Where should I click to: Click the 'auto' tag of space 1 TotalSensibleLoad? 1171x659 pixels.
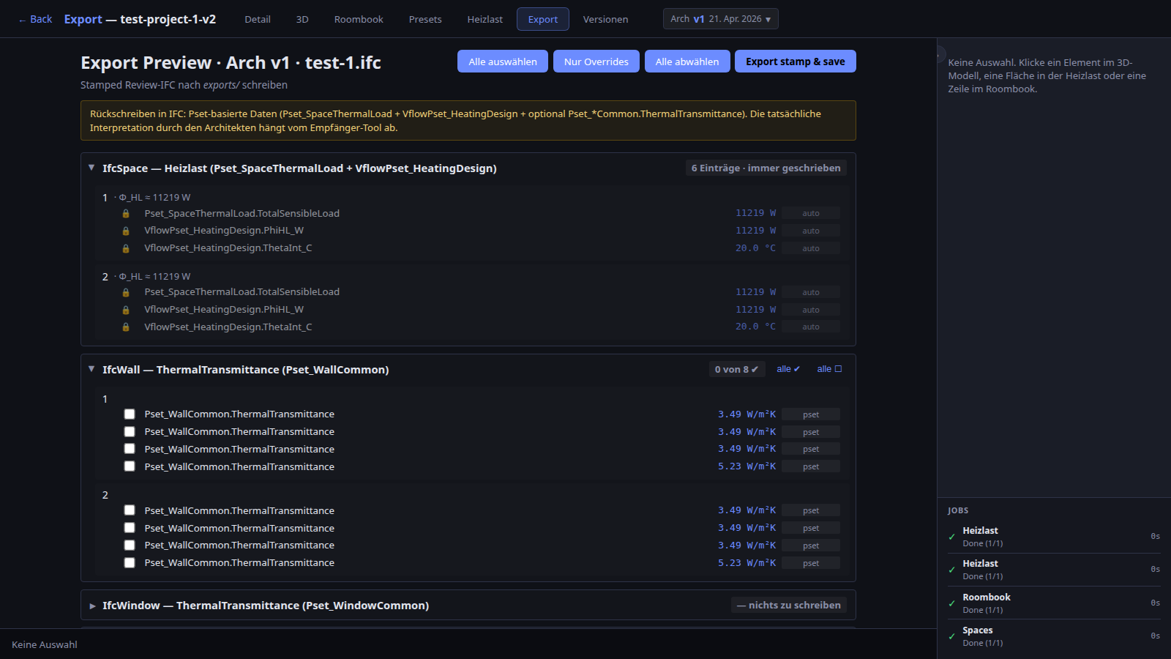(x=811, y=213)
